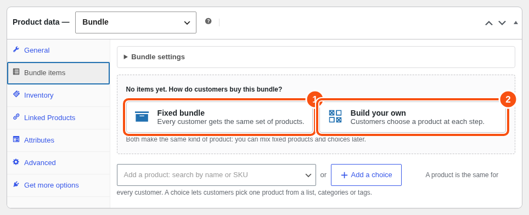The height and width of the screenshot is (215, 529).
Task: Expand the Bundle settings section
Action: pyautogui.click(x=316, y=57)
